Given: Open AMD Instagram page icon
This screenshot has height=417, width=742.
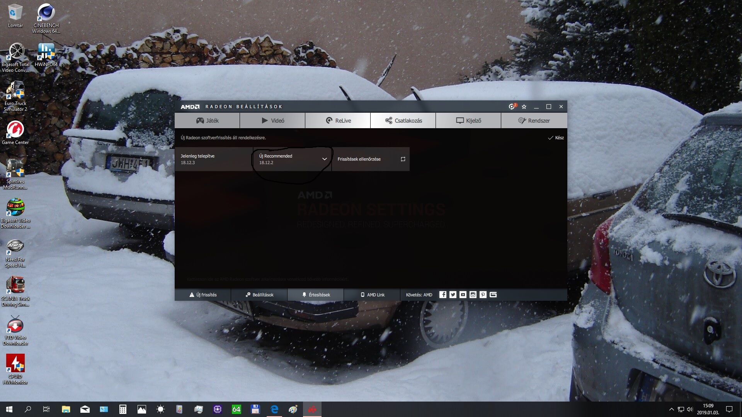Looking at the screenshot, I should click(473, 295).
